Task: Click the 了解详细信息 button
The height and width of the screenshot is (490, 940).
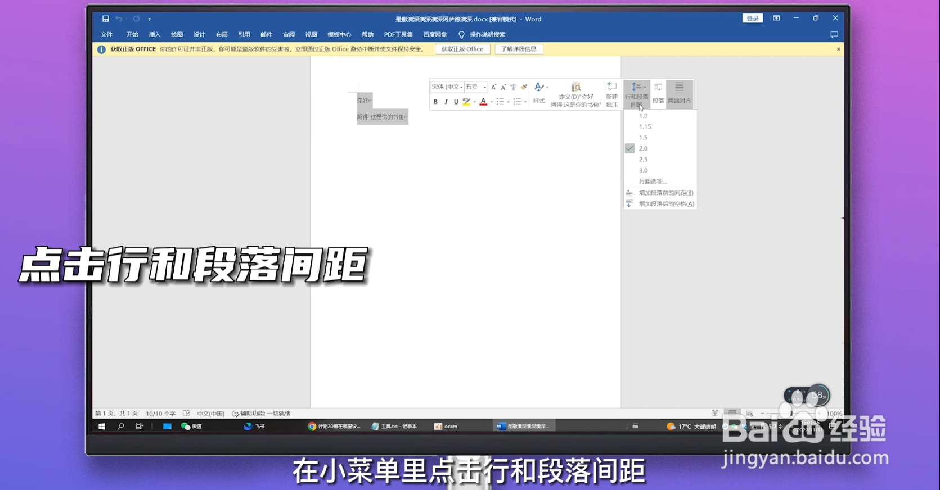Action: point(519,49)
